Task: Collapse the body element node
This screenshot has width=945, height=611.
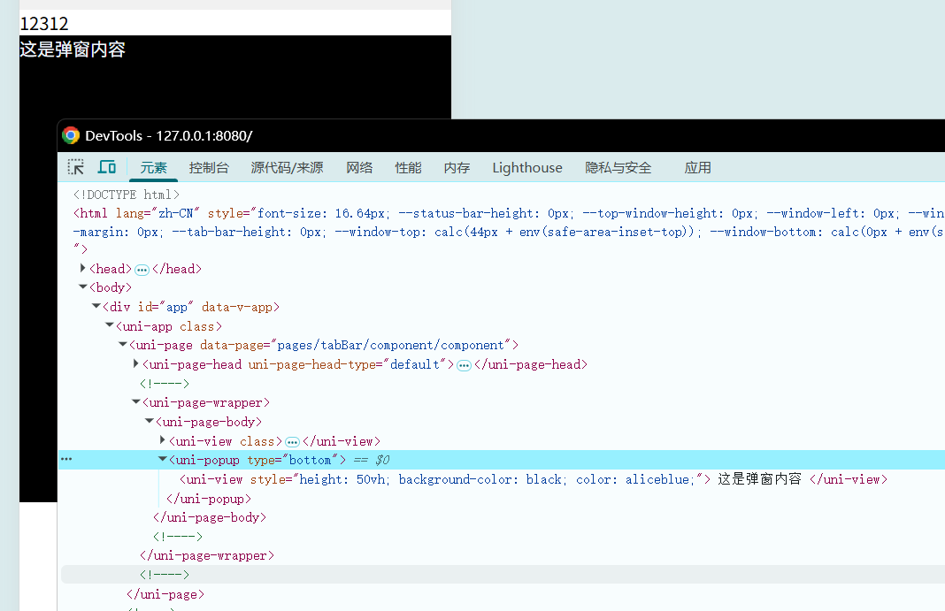Action: [83, 287]
